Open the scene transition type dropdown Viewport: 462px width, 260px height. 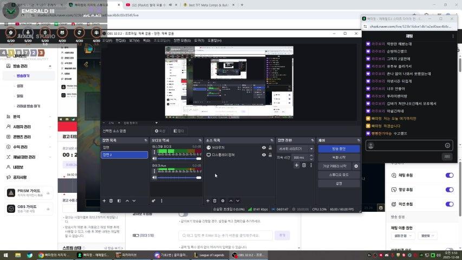click(296, 148)
